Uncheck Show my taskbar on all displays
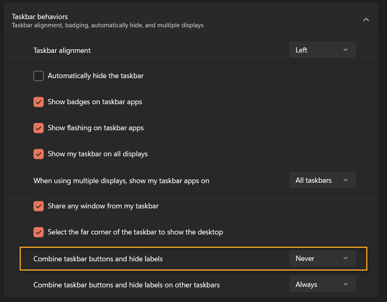 [38, 154]
